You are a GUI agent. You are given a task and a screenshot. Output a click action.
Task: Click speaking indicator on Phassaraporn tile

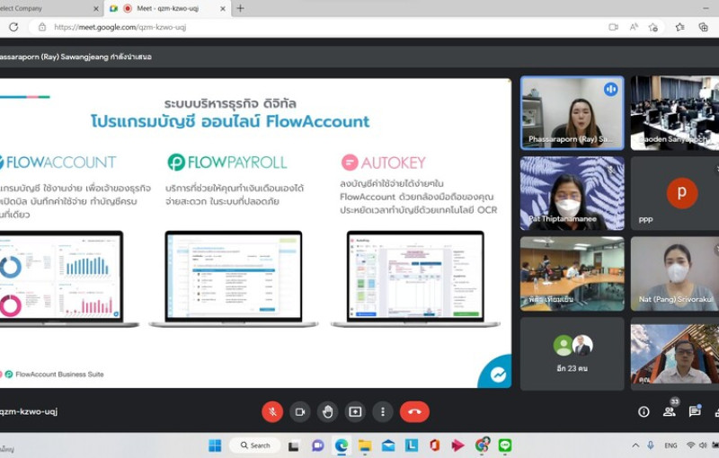coord(611,89)
